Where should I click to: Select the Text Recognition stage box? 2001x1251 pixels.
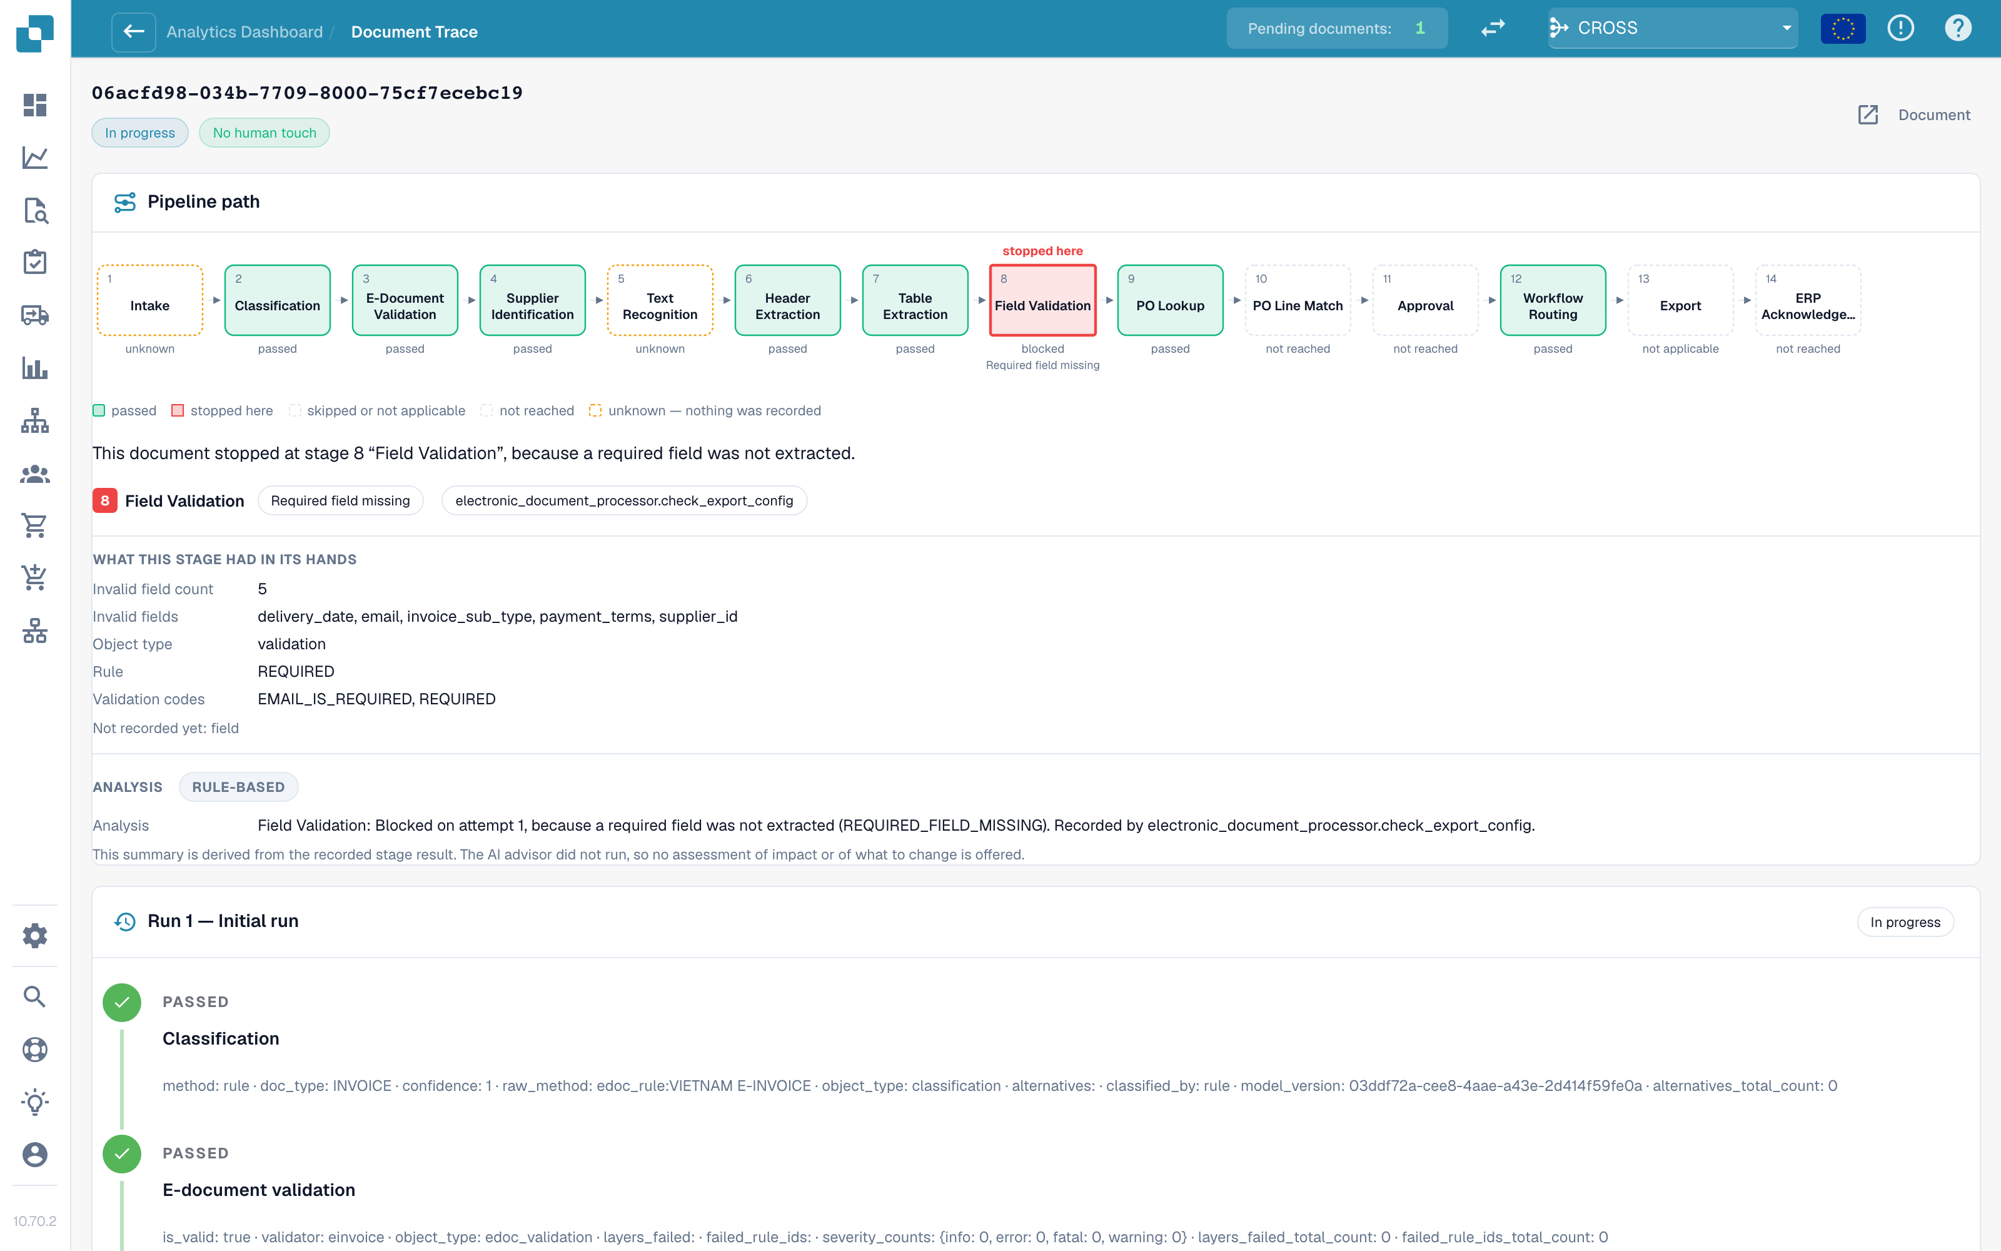pos(660,300)
